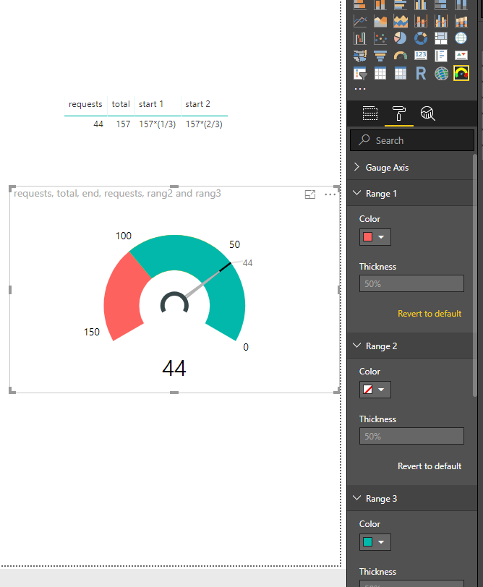Click the Range 3 teal color swatch
Image resolution: width=483 pixels, height=587 pixels.
point(368,542)
